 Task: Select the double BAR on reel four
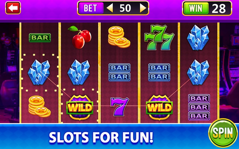click(x=159, y=72)
